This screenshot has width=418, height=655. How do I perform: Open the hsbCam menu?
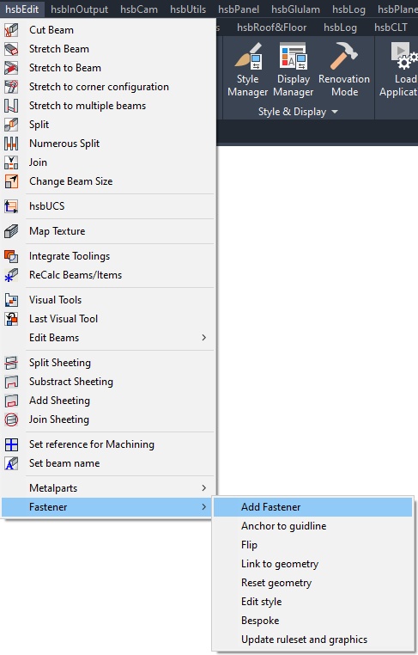pyautogui.click(x=139, y=9)
